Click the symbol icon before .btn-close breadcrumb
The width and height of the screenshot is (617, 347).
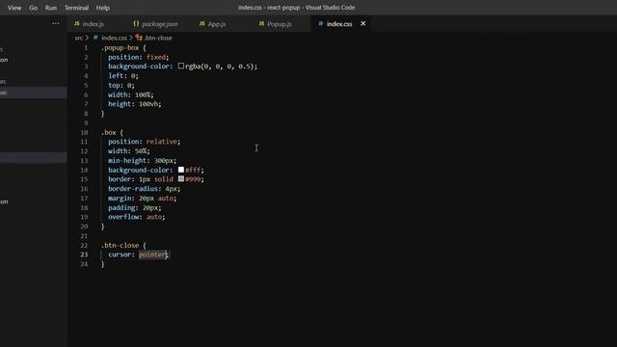coord(139,38)
